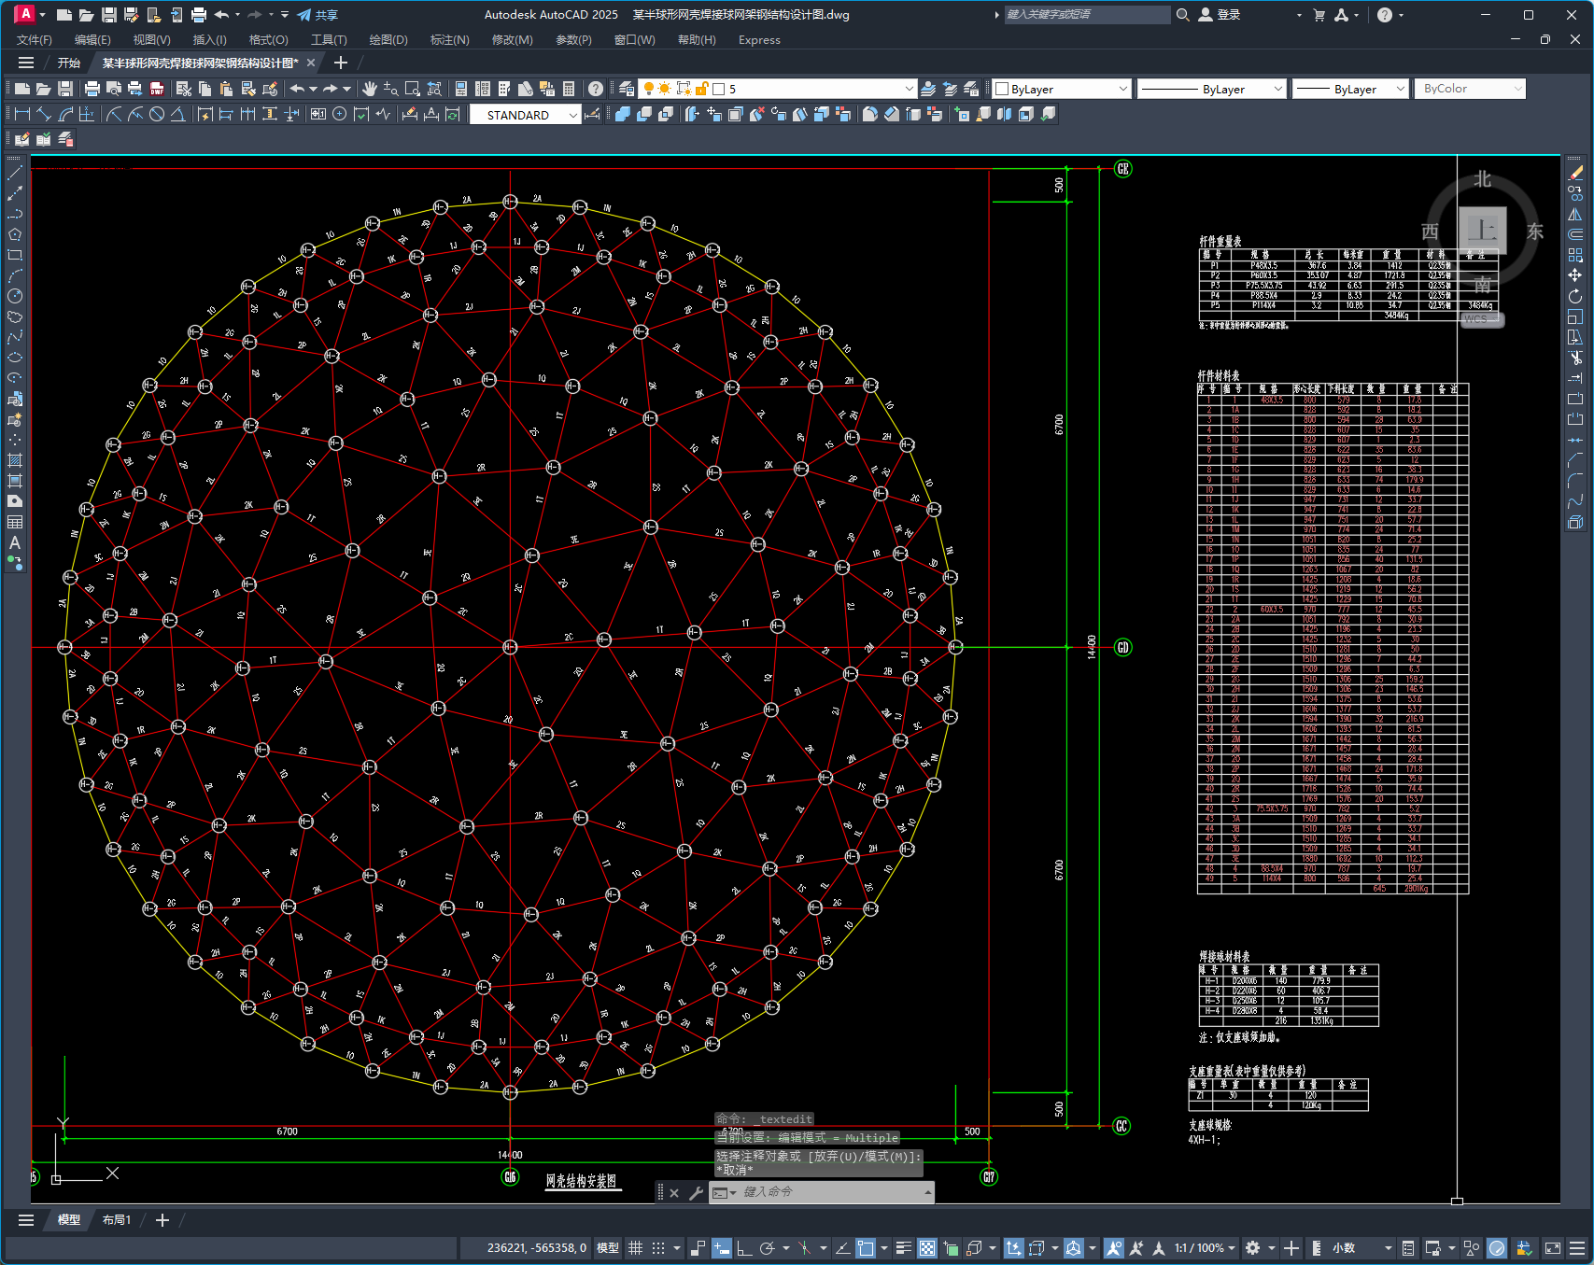
Task: Click the 共享 share button
Action: point(317,15)
